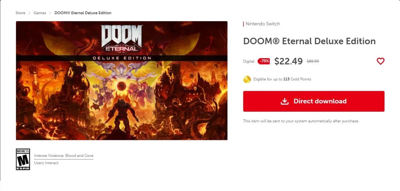Click the DOOM Eternal Deluxe Edition title heading
Screen dimensions: 400x191
pos(309,41)
